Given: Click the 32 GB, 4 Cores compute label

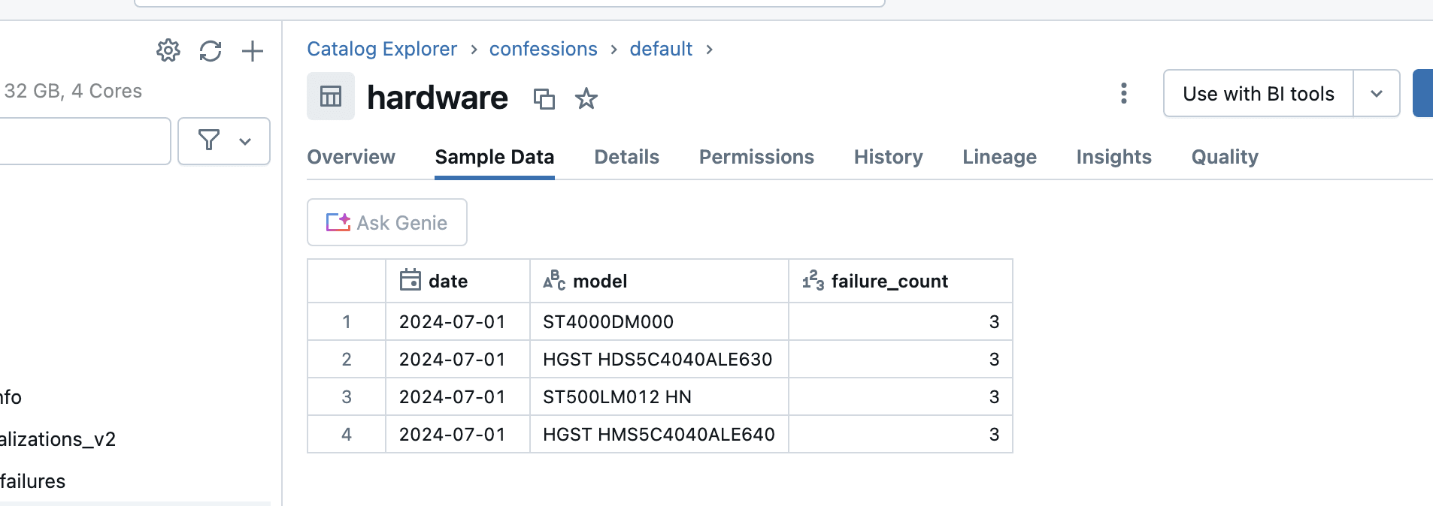Looking at the screenshot, I should point(73,91).
